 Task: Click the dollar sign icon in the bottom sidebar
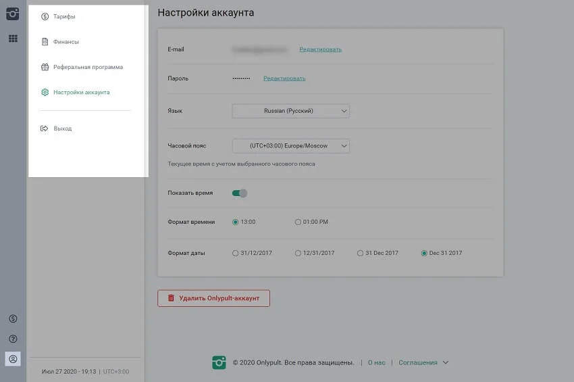13,318
